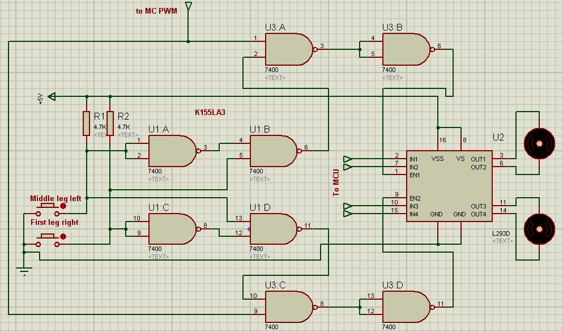Click the 'to MC PWM' terminal
The height and width of the screenshot is (332, 563).
pos(189,7)
